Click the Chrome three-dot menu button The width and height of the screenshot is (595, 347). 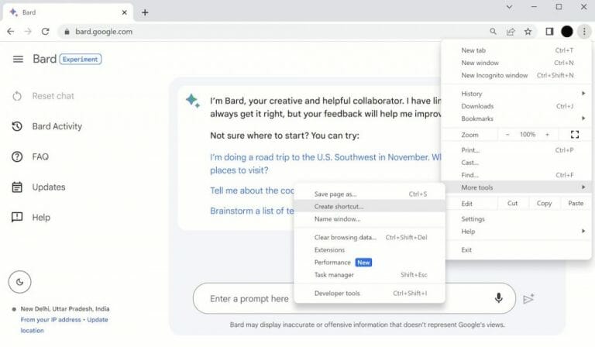coord(584,32)
